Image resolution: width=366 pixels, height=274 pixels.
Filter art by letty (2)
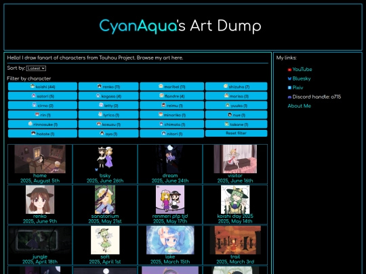click(108, 106)
